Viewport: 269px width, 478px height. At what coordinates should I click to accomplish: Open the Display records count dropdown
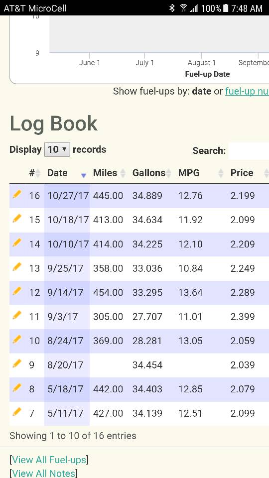[57, 149]
